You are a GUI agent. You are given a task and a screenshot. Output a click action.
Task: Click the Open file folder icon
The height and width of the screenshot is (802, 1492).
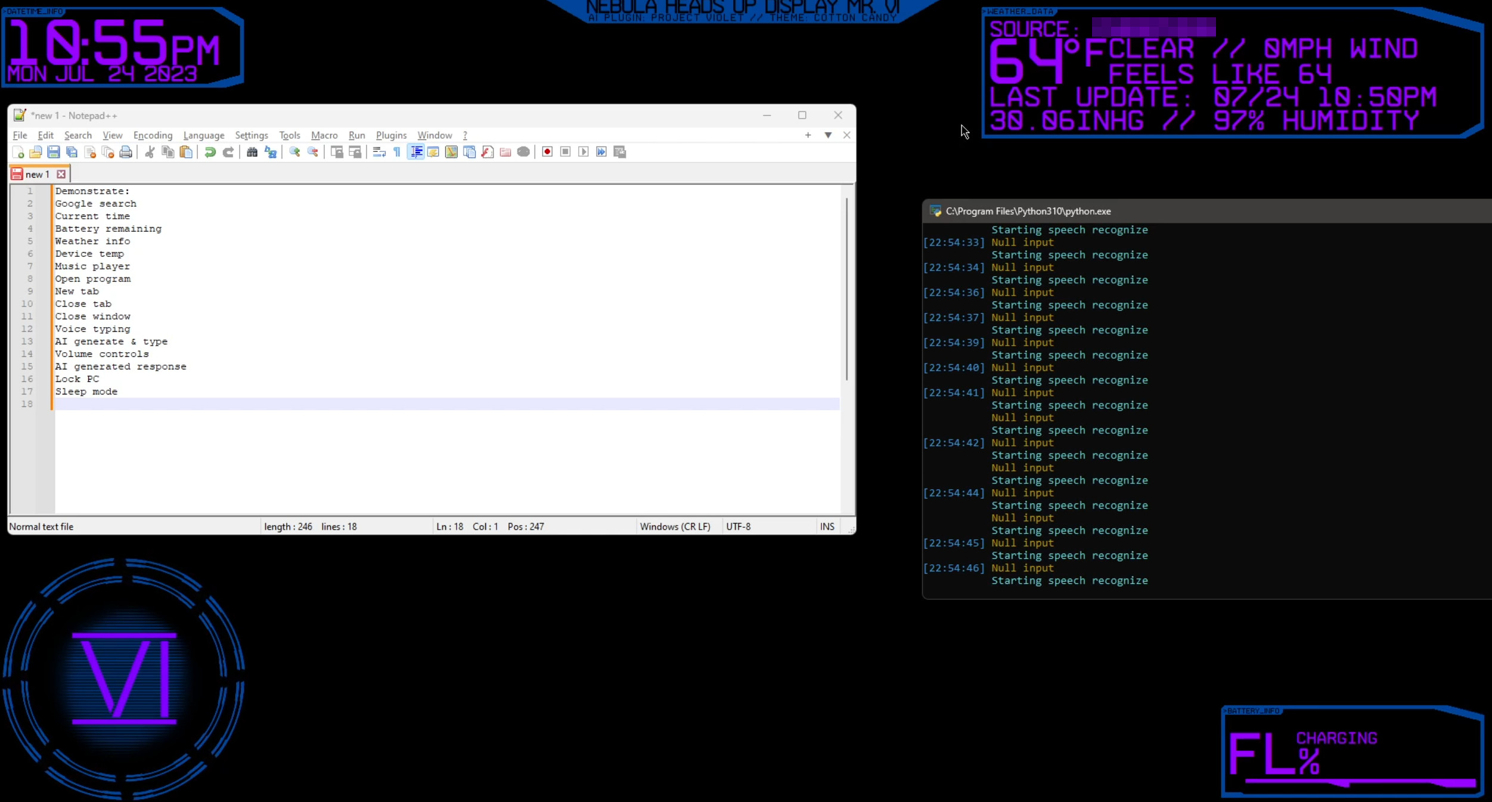(36, 152)
